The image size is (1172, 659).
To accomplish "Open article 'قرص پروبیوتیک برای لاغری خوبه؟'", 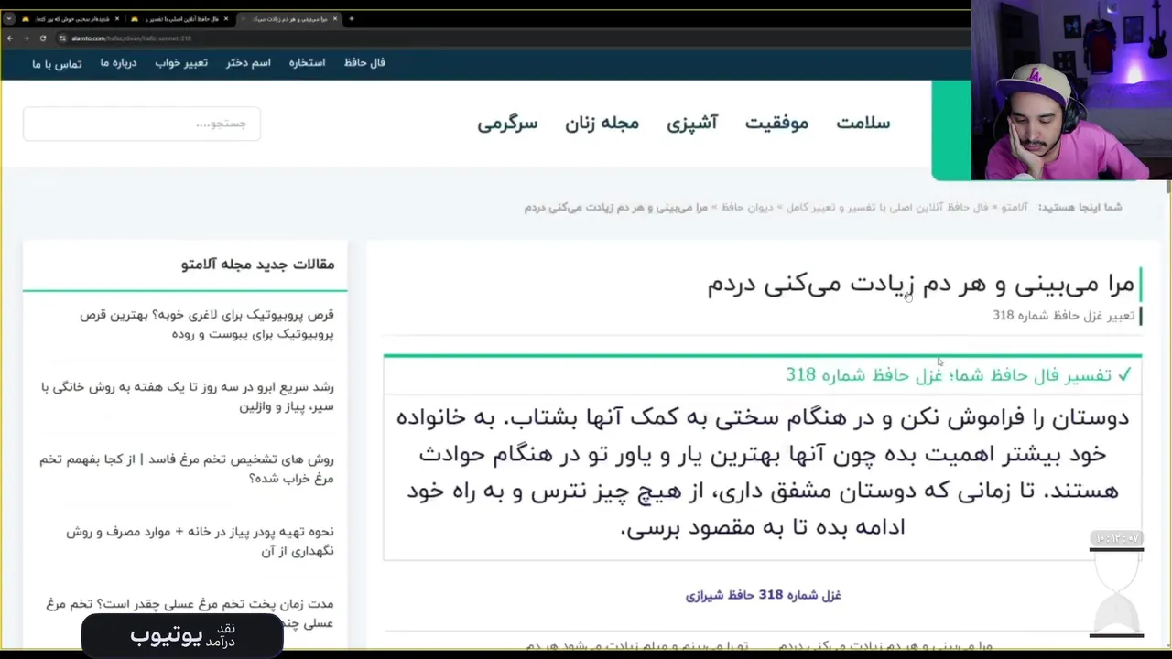I will 206,324.
